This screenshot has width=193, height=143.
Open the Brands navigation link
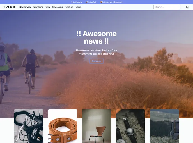coord(78,7)
